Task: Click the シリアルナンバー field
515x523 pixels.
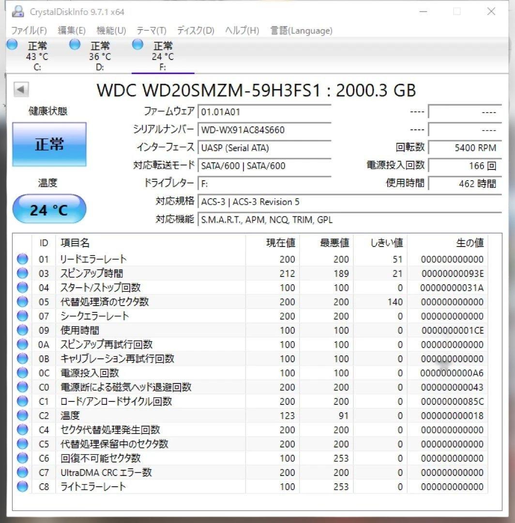Action: click(265, 130)
